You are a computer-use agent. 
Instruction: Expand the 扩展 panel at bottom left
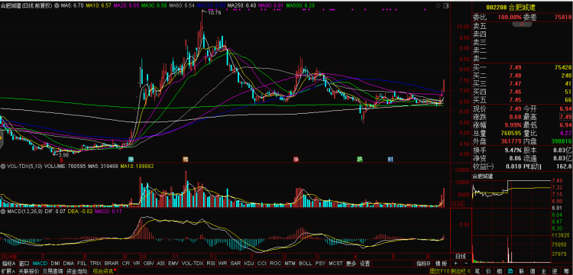pos(8,271)
